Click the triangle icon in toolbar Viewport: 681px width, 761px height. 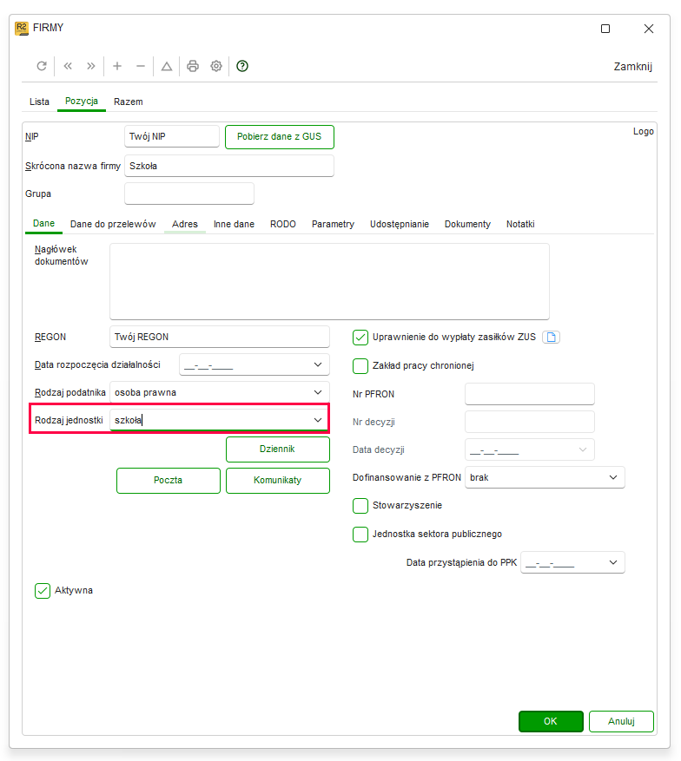167,66
